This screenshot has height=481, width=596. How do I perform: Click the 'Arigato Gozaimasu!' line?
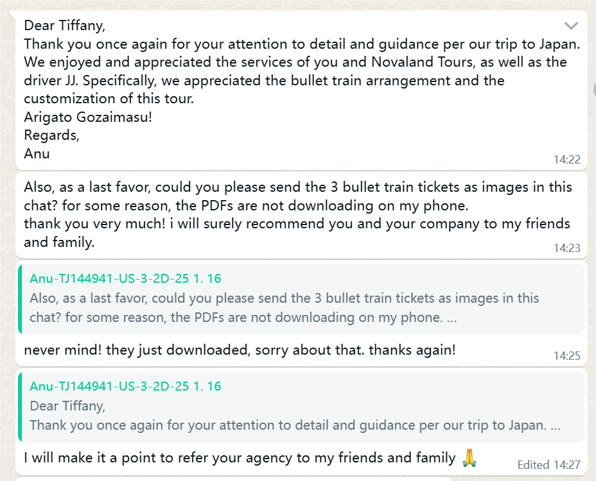point(88,117)
